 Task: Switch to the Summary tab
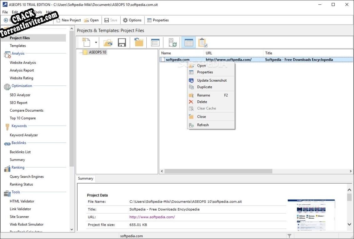[x=85, y=178]
